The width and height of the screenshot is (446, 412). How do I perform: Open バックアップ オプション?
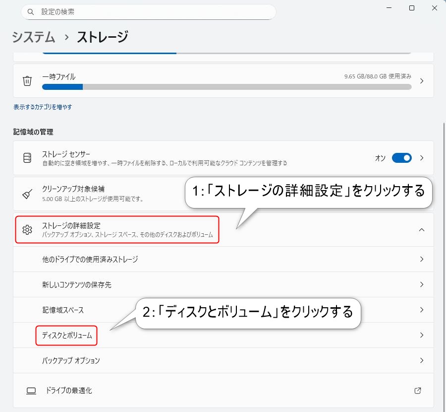(x=223, y=361)
